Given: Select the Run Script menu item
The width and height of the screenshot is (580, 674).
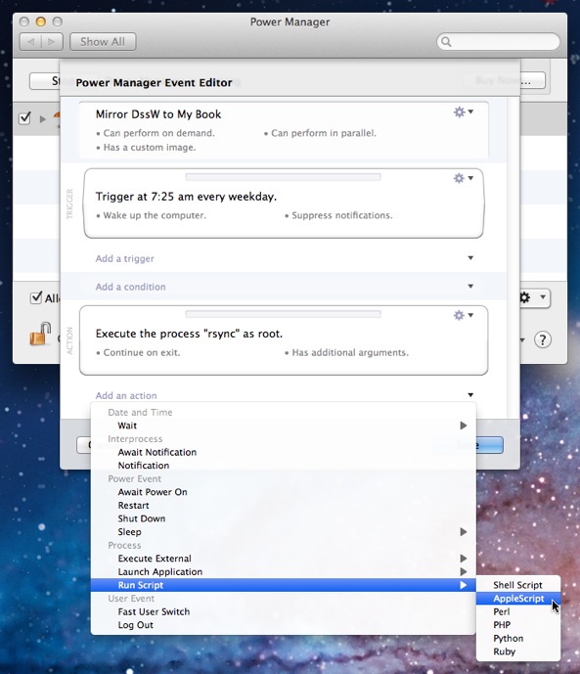Looking at the screenshot, I should (x=284, y=585).
